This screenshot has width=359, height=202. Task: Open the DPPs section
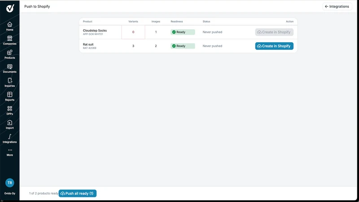click(9, 110)
